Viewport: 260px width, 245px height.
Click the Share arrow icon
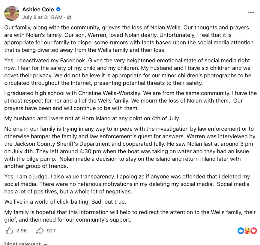40,231
